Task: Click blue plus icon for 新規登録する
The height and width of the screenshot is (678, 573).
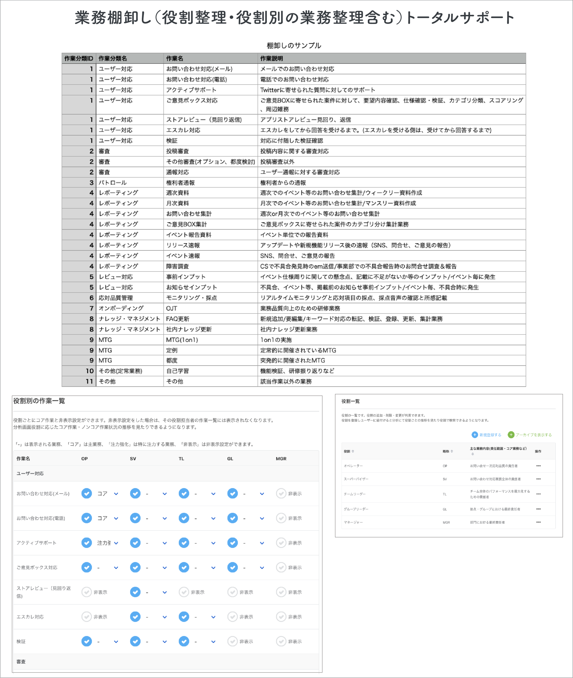Action: (475, 435)
